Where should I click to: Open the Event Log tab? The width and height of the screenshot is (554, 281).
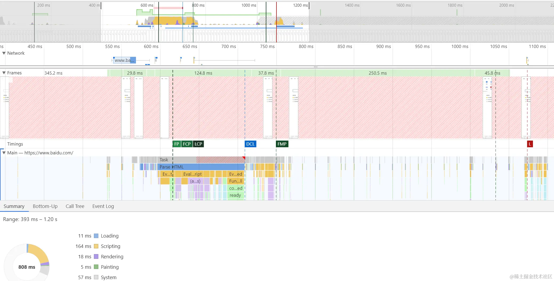click(103, 206)
